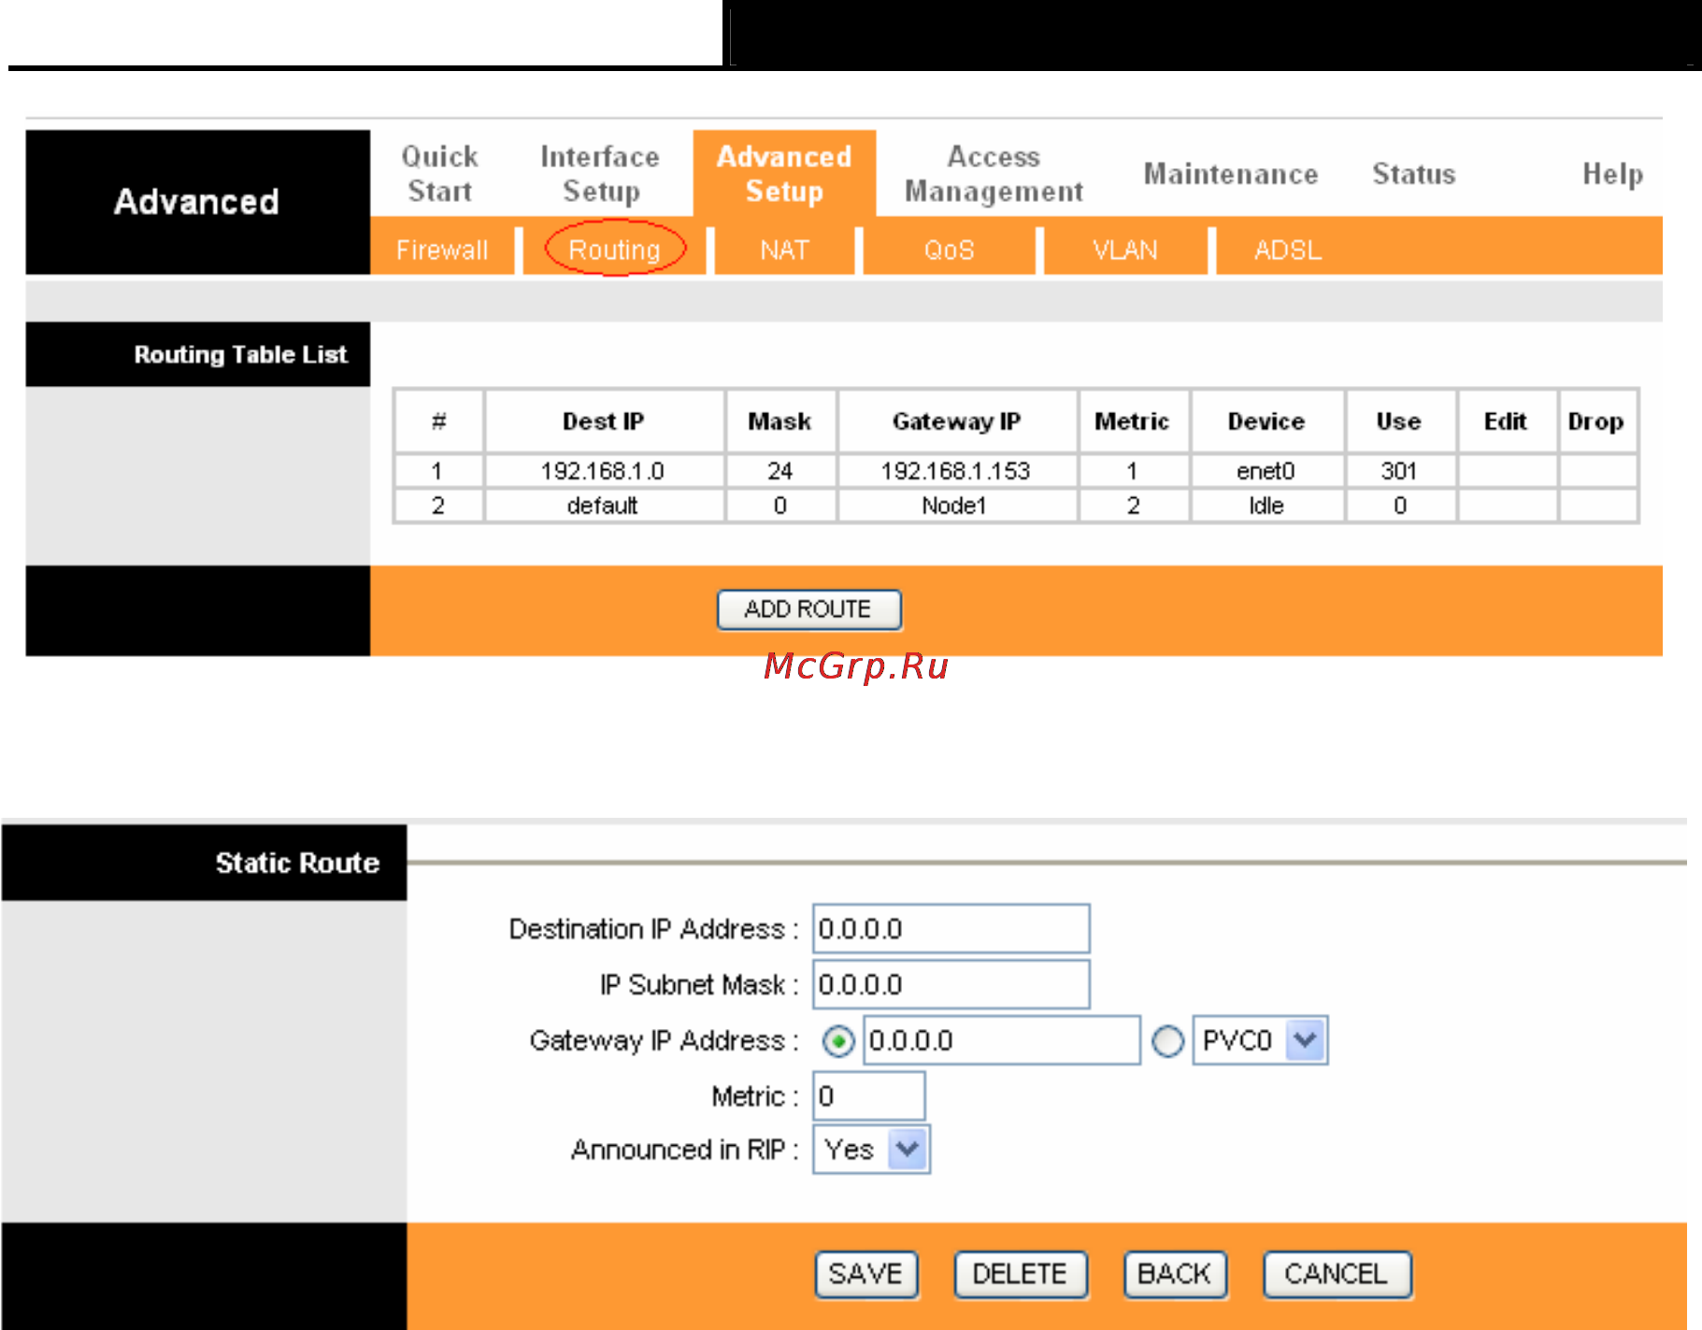Open the Firewall submenu
This screenshot has height=1330, width=1702.
[x=442, y=250]
